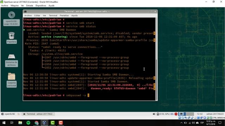Image resolution: width=225 pixels, height=126 pixels.
Task: Open the Windows Action Center
Action: click(220, 123)
